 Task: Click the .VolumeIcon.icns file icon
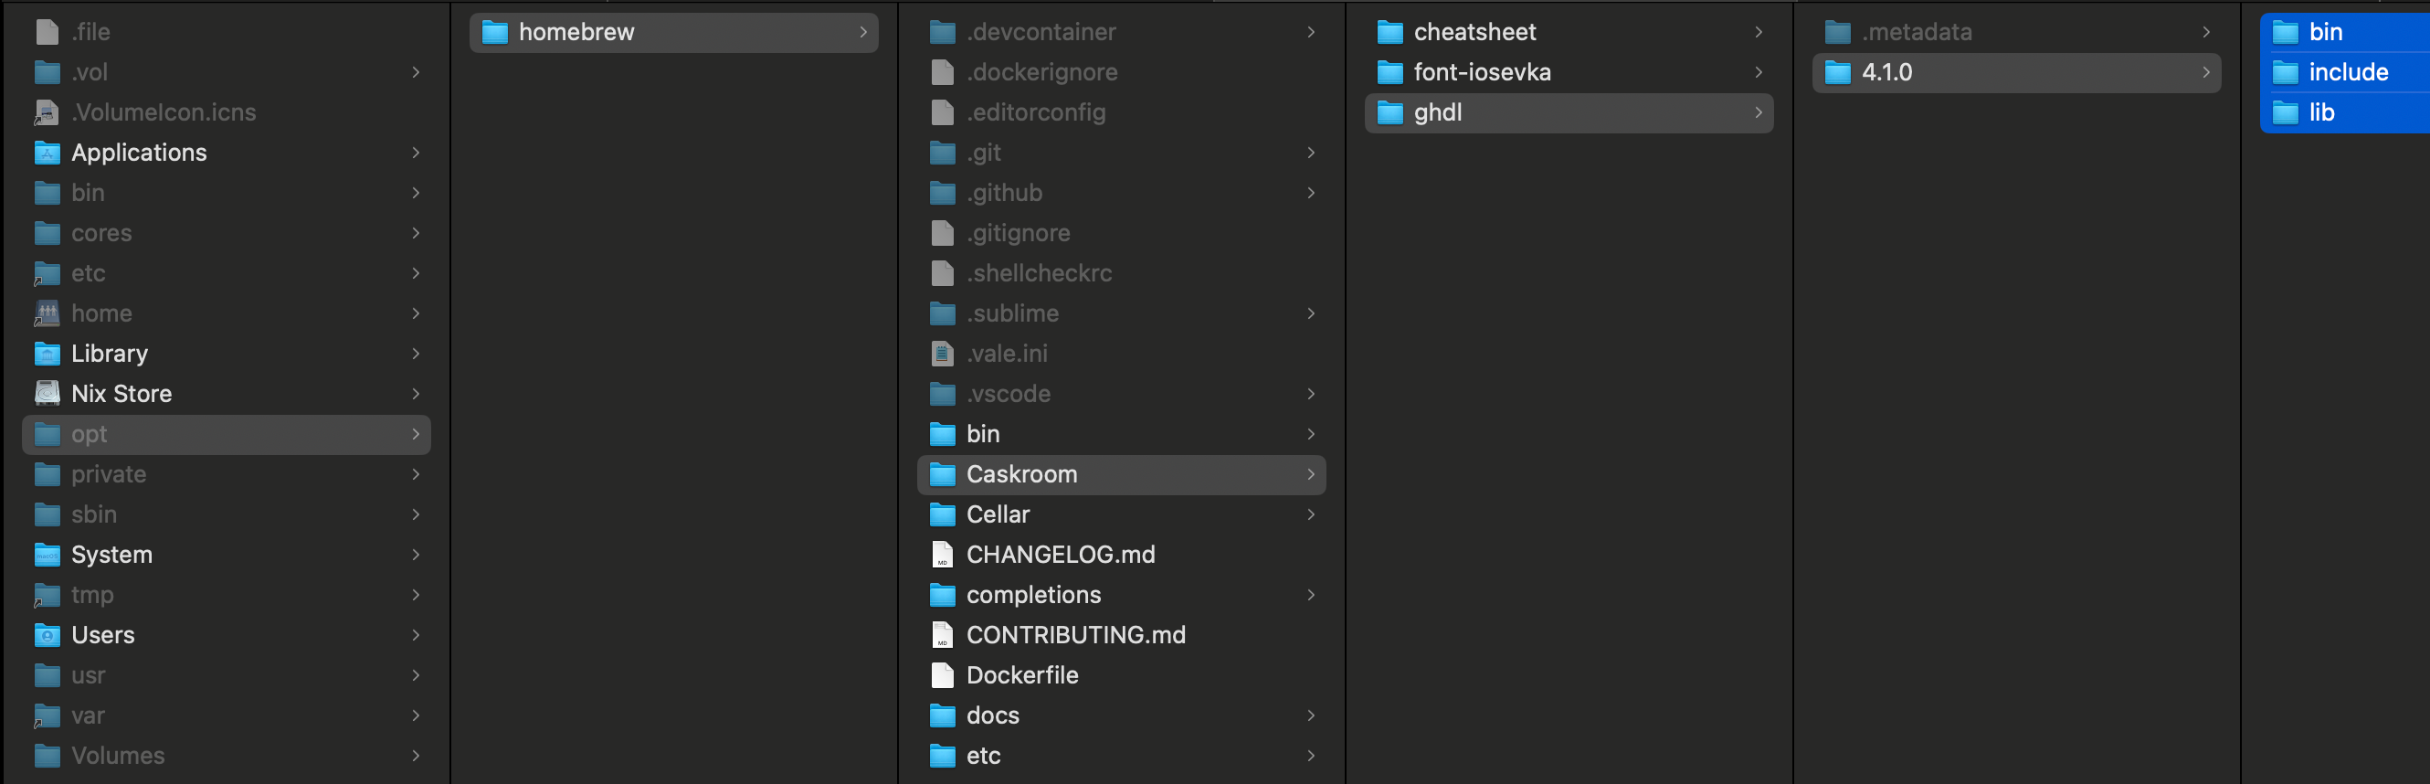click(x=48, y=112)
